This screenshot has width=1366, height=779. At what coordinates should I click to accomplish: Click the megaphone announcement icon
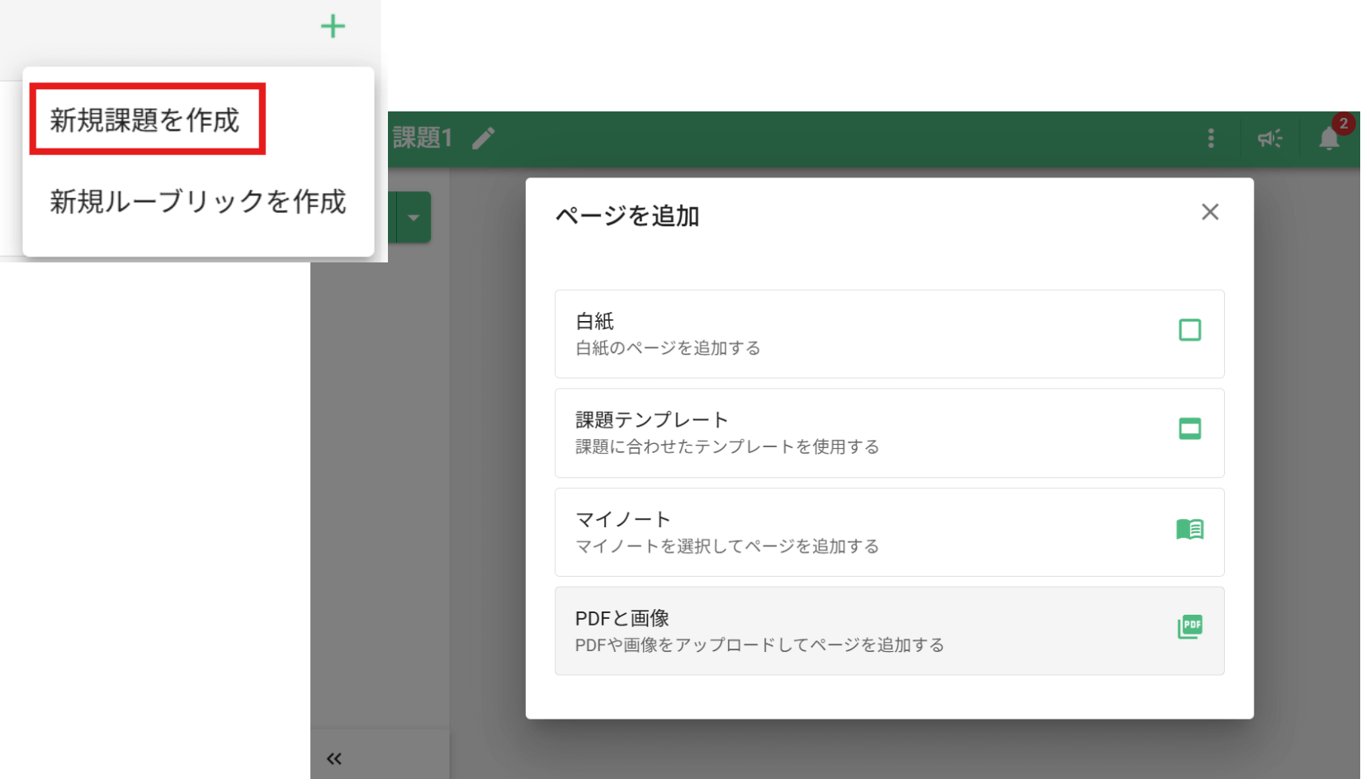1269,138
